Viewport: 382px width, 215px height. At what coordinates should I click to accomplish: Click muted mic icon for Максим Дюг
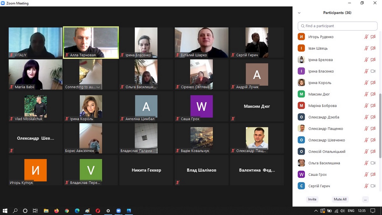click(366, 94)
